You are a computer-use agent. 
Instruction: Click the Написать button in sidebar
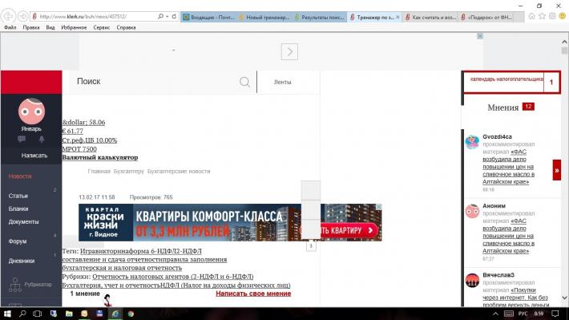(34, 156)
